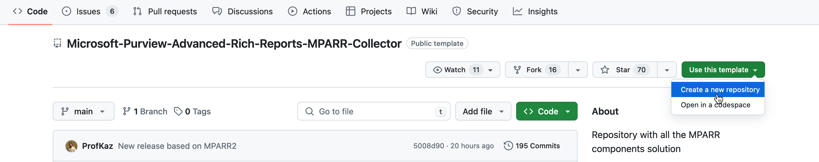The image size is (819, 162).
Task: Open the Discussions tab icon
Action: pyautogui.click(x=217, y=11)
